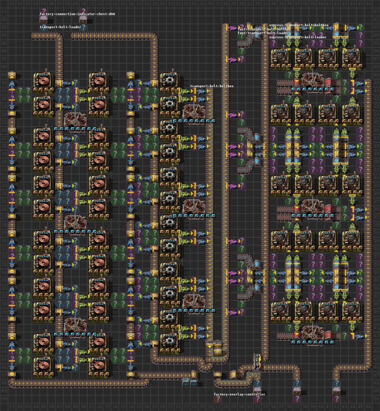Click the express-transport-belt-loader label
Viewport: 380px width, 411px height.
298,37
